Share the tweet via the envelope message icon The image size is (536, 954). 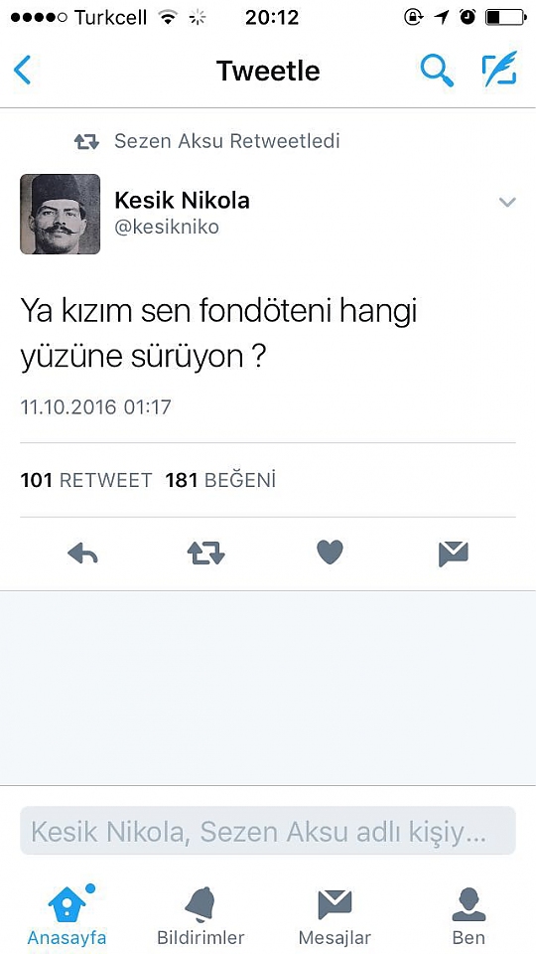(454, 554)
